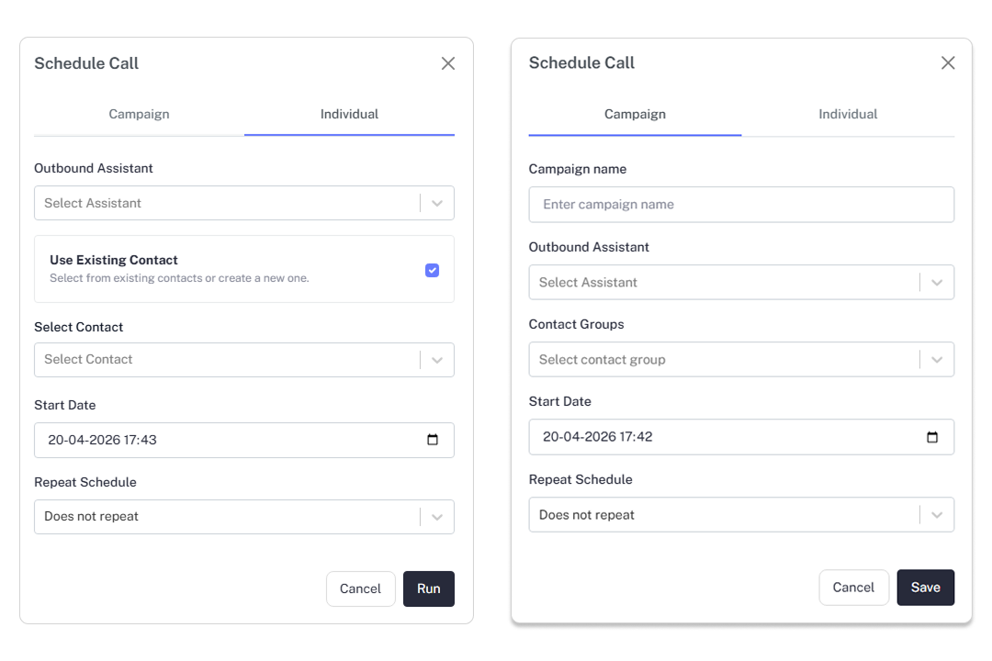Open calendar picker in Individual Start Date
Screen dimensions: 992x661
(x=433, y=440)
